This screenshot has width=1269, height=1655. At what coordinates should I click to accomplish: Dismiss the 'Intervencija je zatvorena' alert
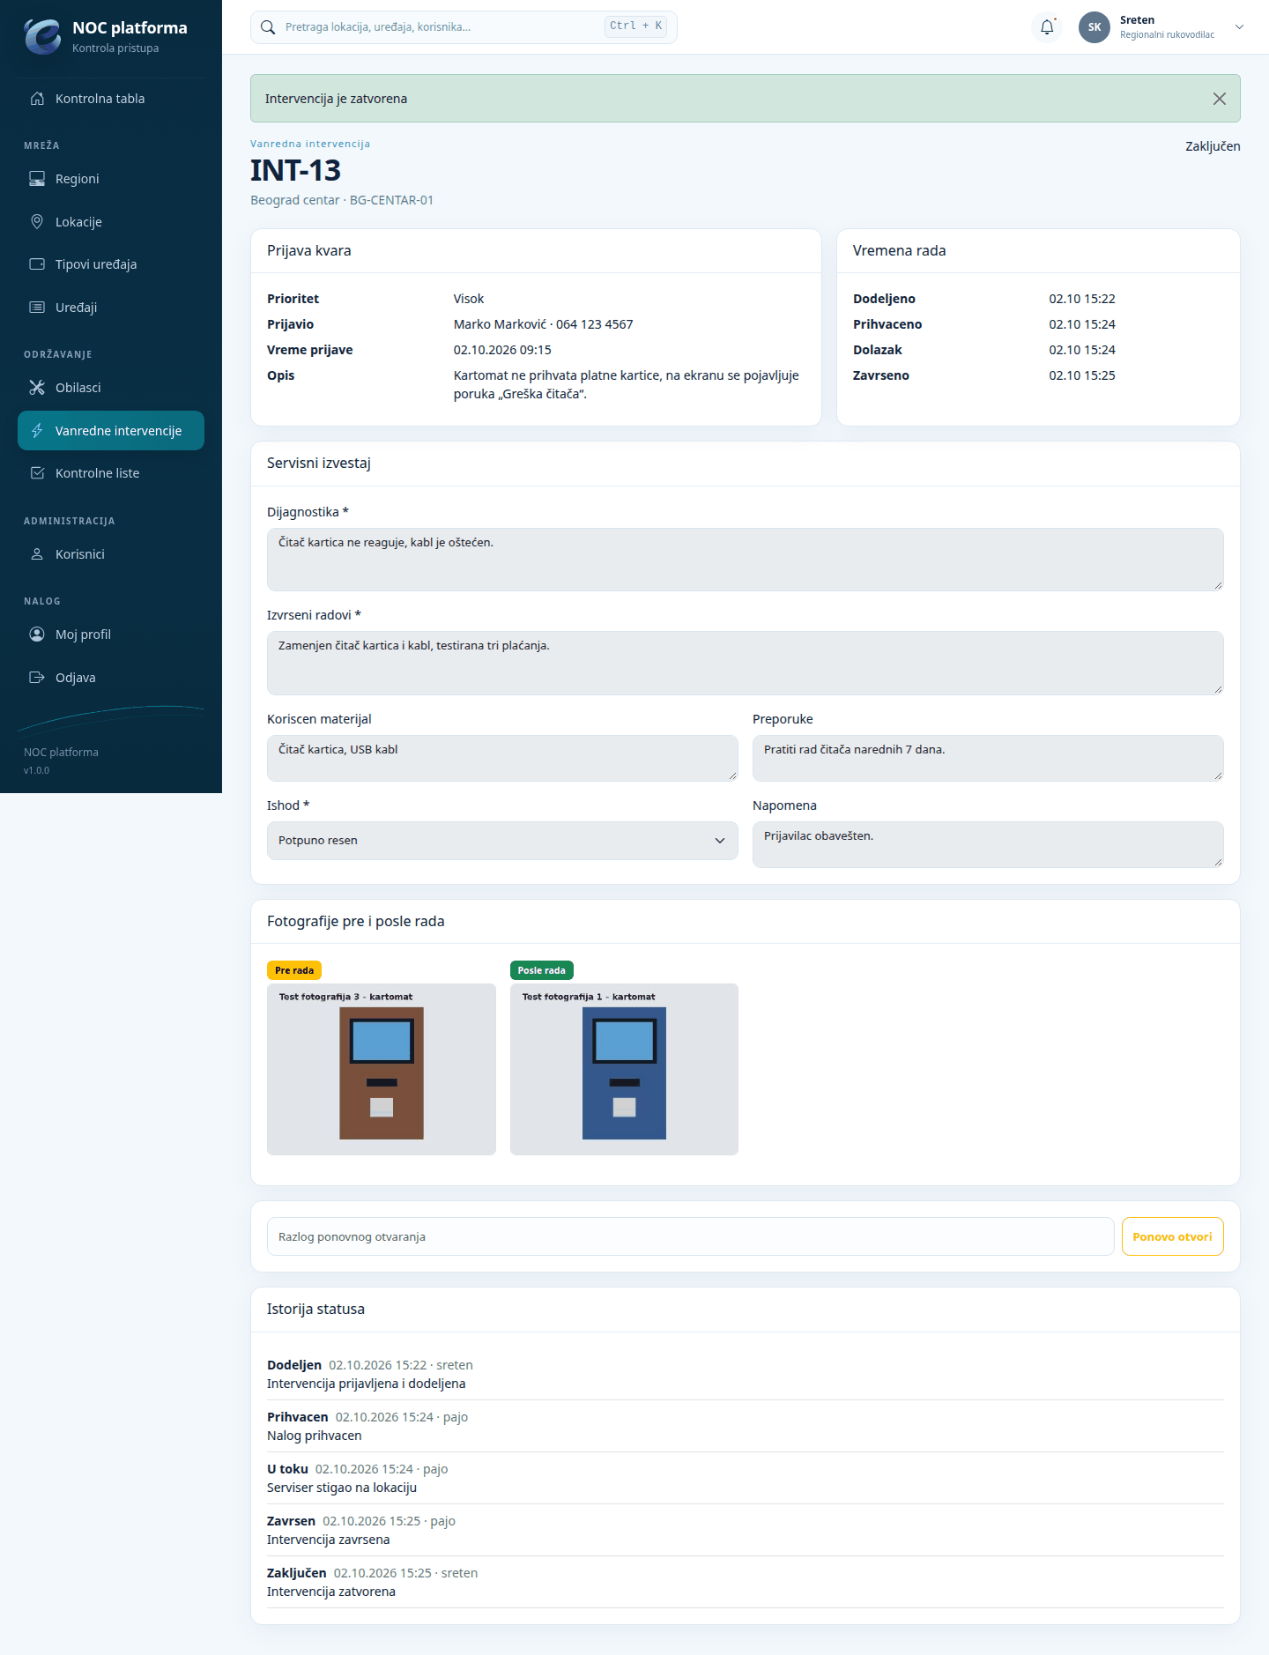pos(1220,99)
